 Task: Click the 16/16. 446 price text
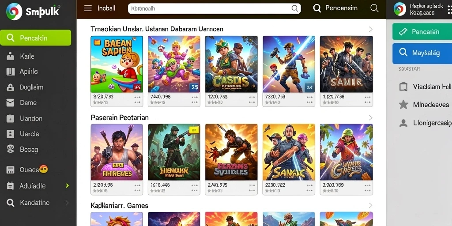pos(160,185)
